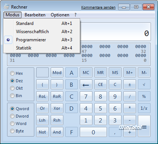Viewport: 158px width, 144px height.
Task: Click the Not button
Action: (x=42, y=132)
